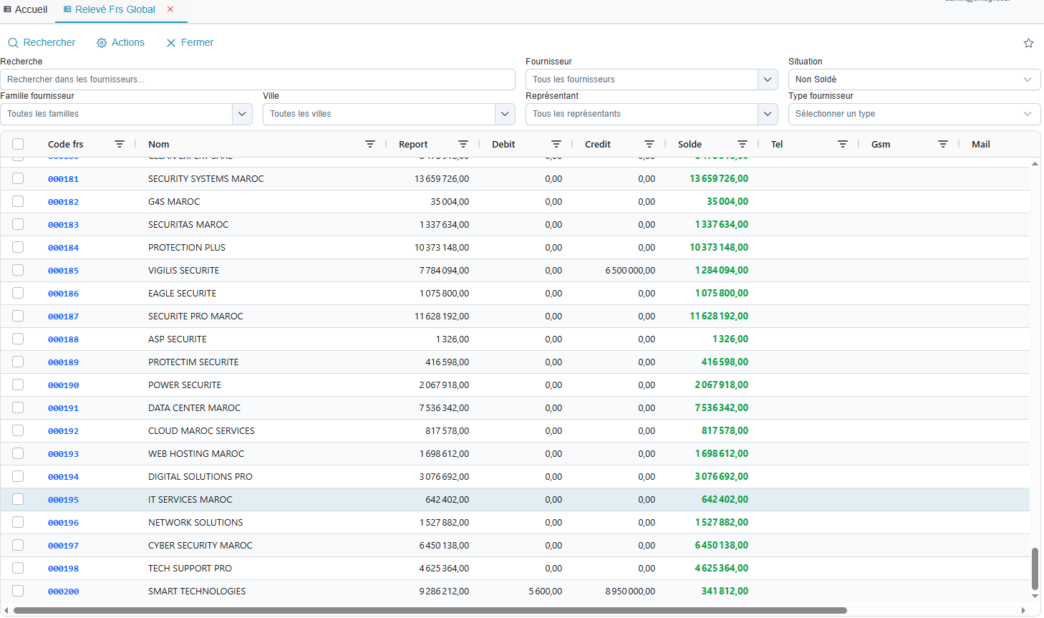
Task: Select checkbox for IT SERVICES MAROC row
Action: pos(18,499)
